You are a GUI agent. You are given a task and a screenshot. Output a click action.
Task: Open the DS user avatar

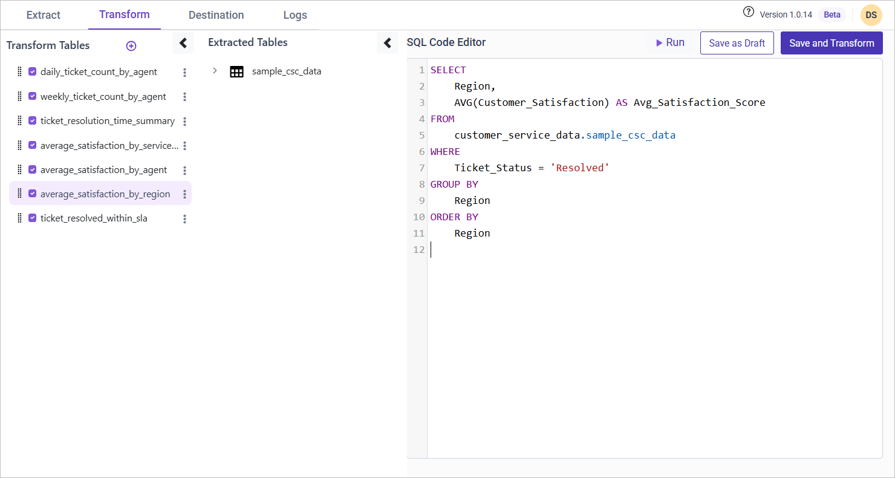[x=871, y=15]
